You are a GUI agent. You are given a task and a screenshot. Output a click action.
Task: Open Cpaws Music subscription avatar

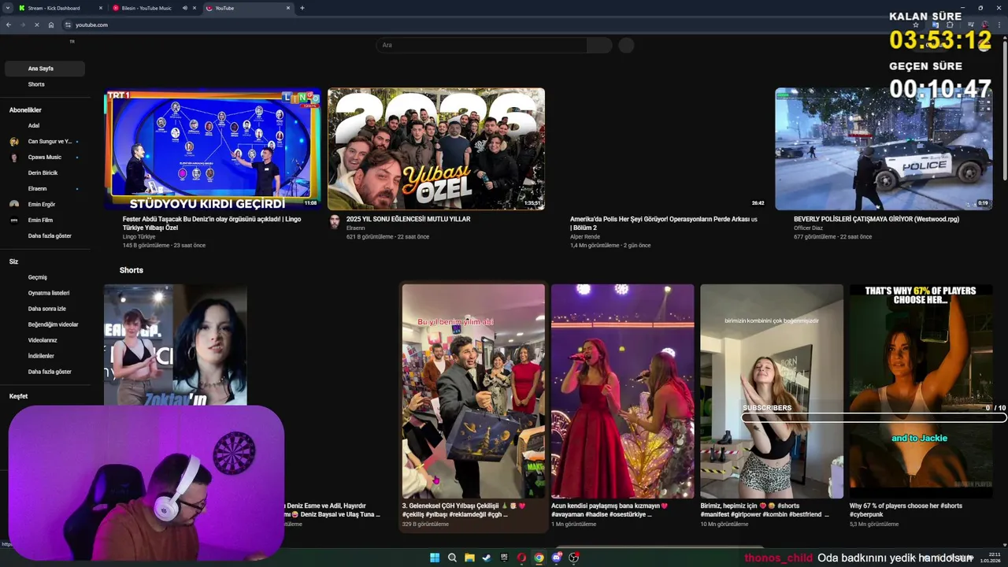tap(14, 157)
